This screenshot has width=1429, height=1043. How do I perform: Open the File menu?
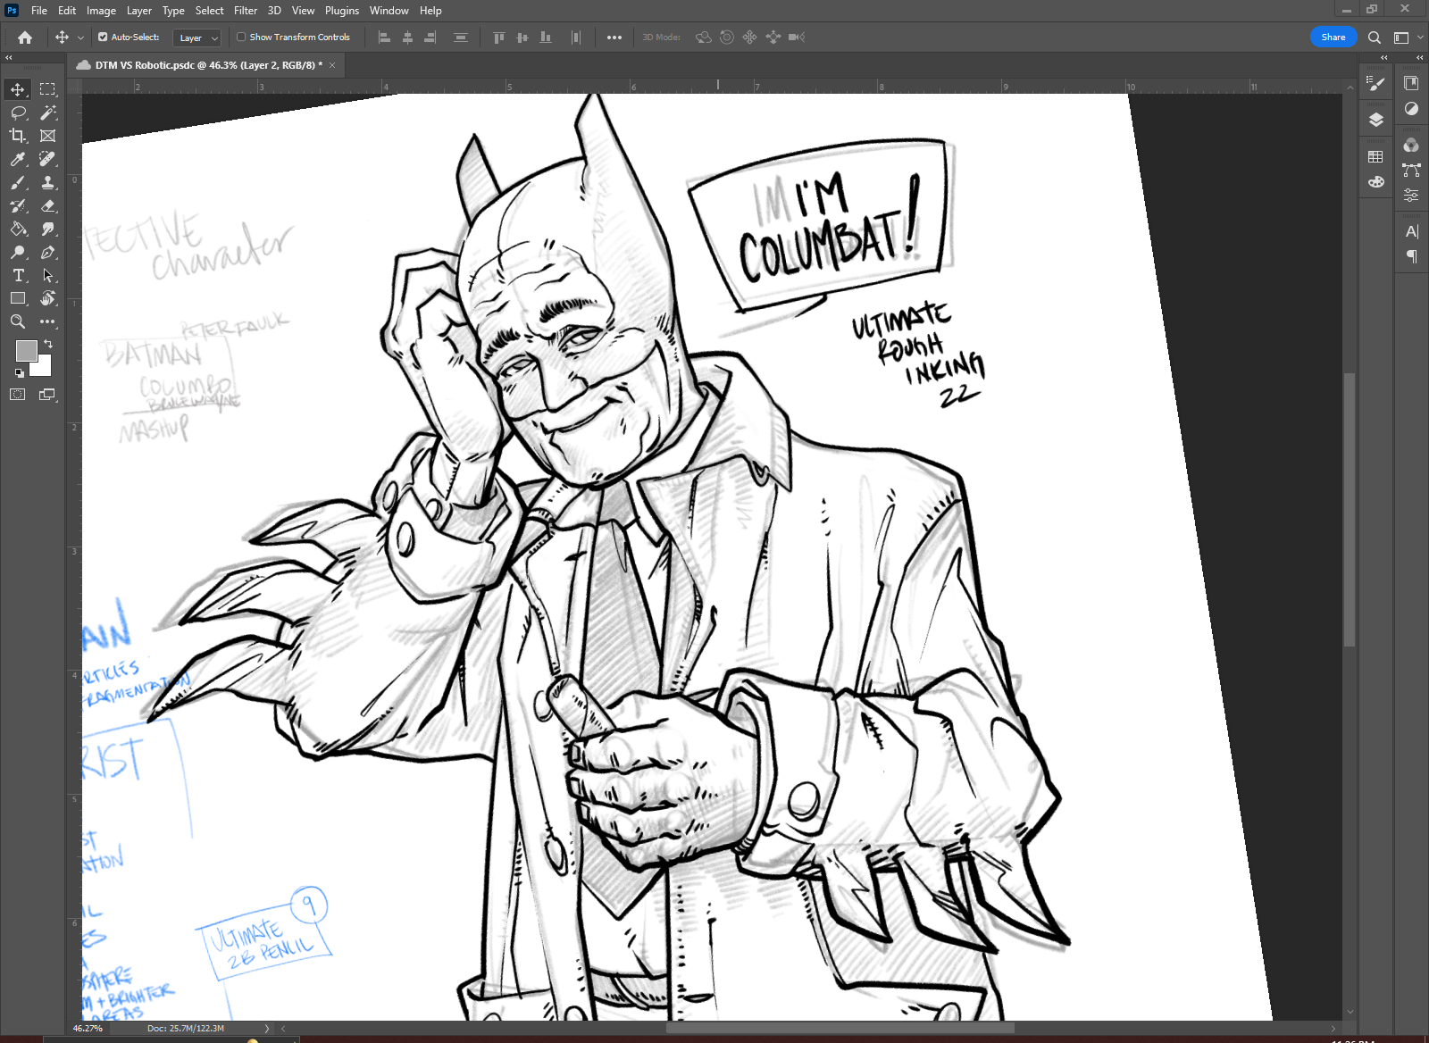click(39, 11)
